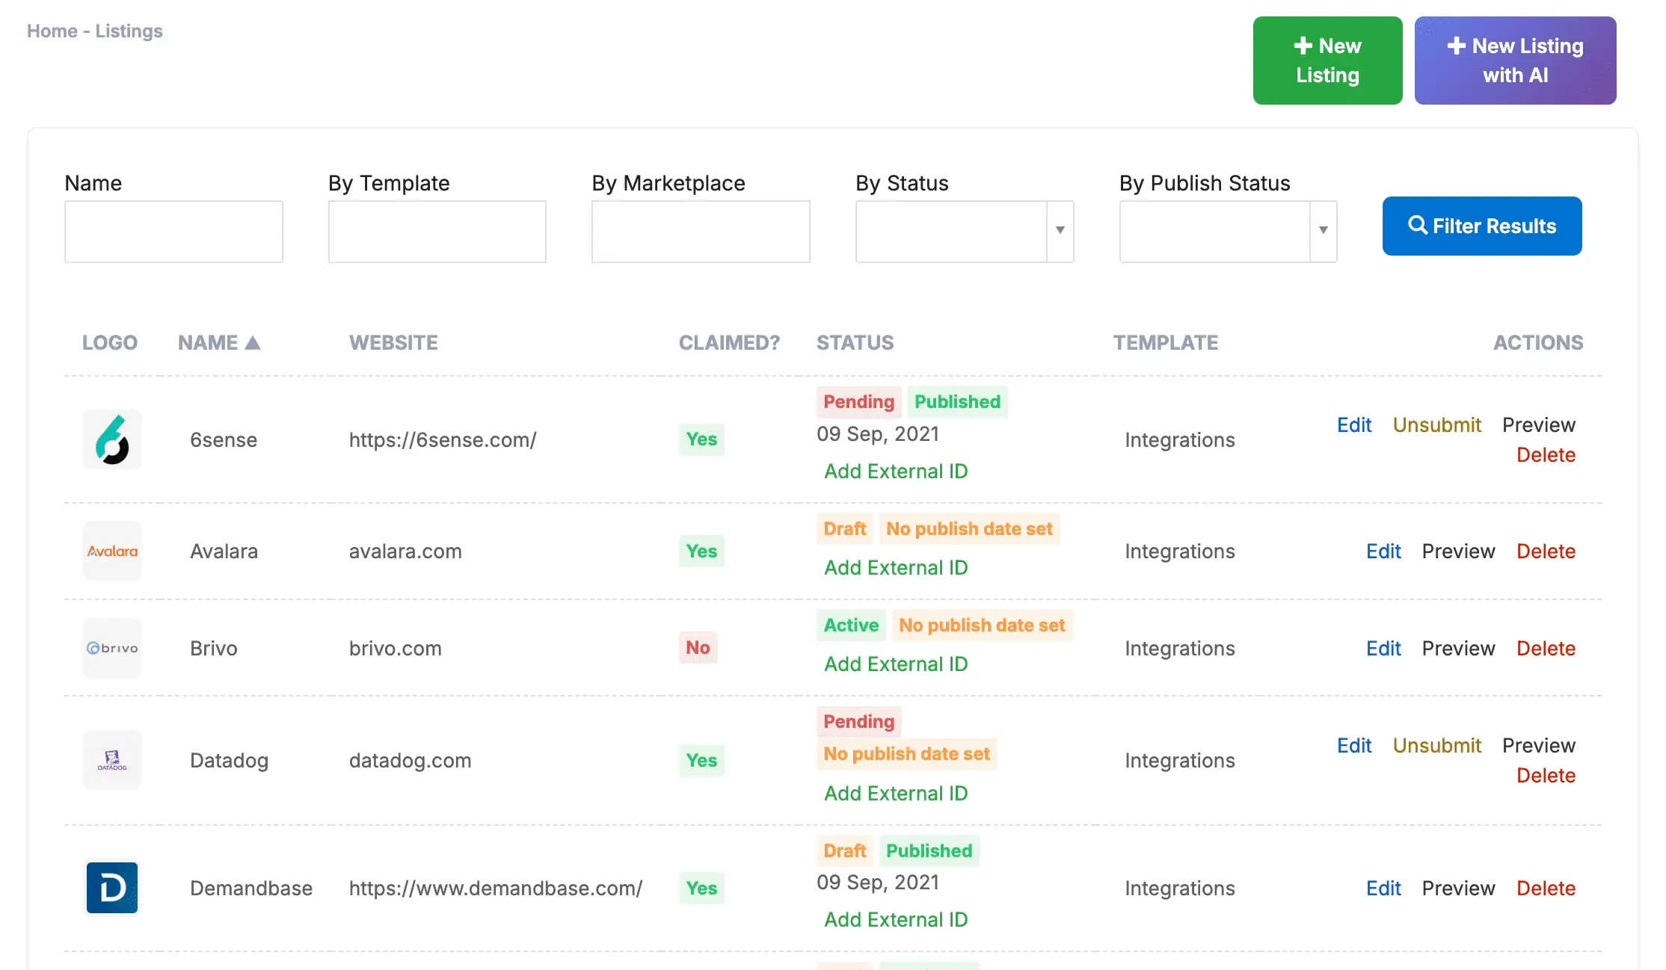Viewport: 1666px width, 970px height.
Task: Open the Brivo logo image
Action: [112, 648]
